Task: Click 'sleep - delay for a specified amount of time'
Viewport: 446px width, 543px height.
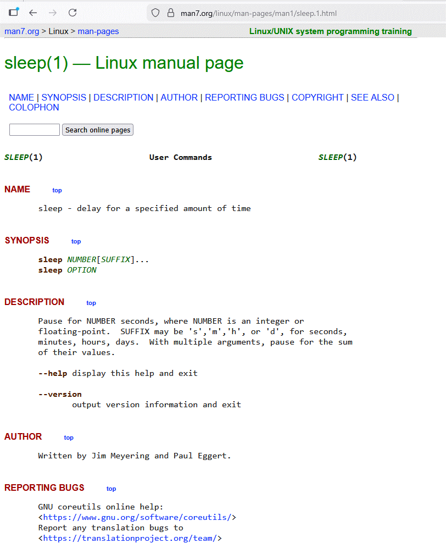Action: point(144,208)
